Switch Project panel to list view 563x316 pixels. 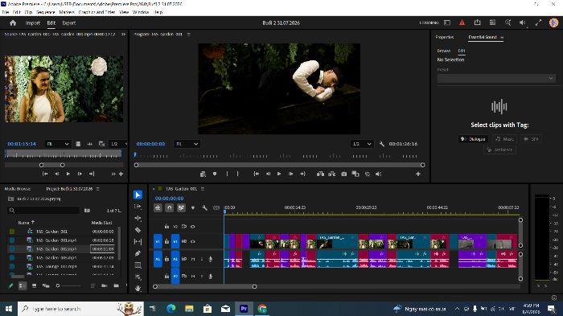(x=23, y=285)
